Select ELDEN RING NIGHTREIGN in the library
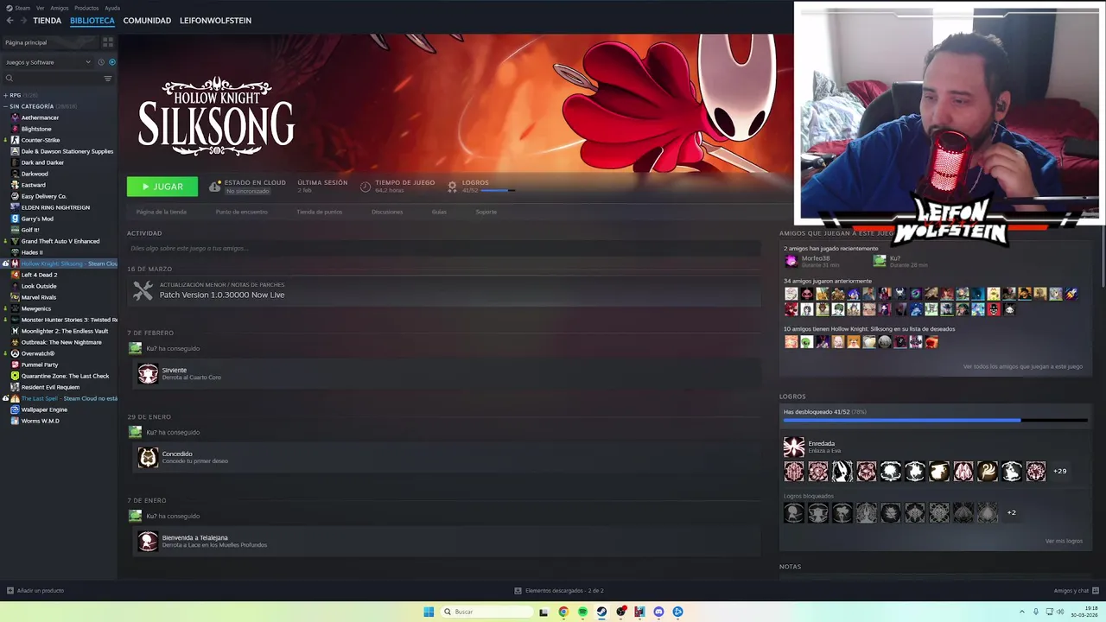Screen dimensions: 1106x622 click(55, 207)
